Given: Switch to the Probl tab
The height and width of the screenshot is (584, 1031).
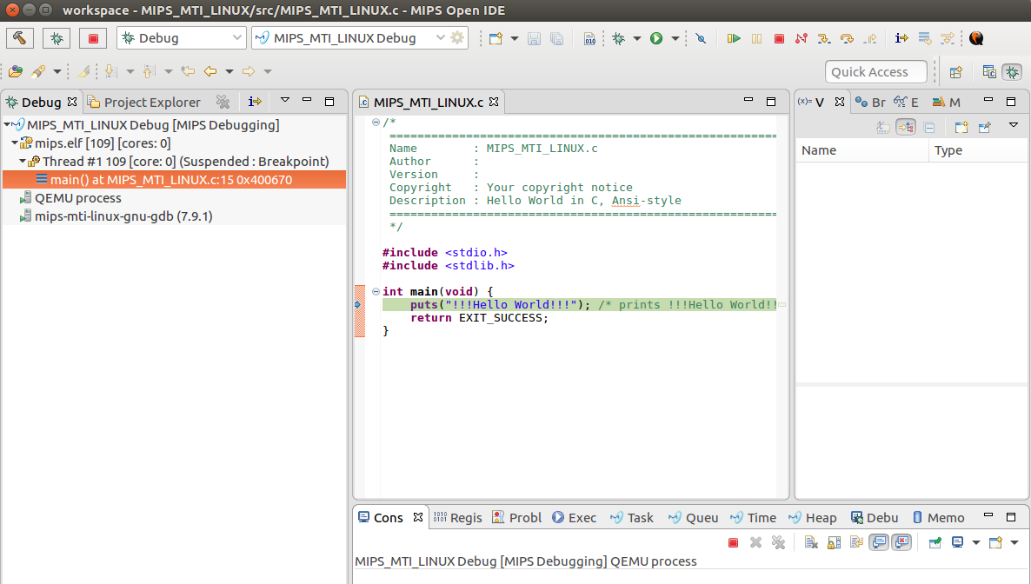Looking at the screenshot, I should [x=517, y=518].
